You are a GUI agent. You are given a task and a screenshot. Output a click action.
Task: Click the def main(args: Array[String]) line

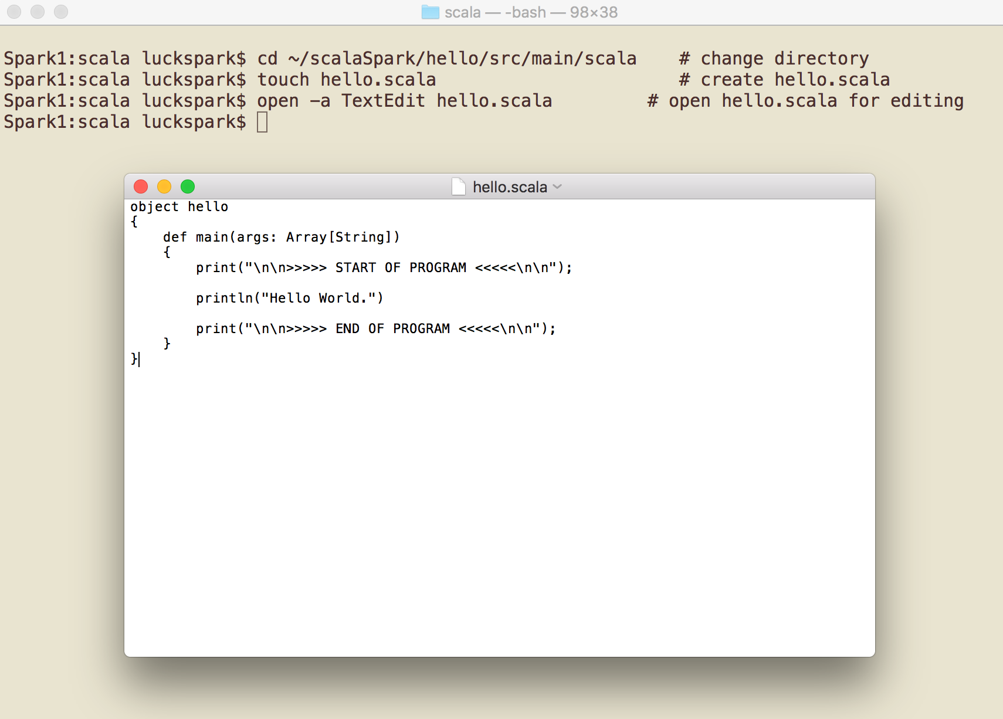click(282, 237)
